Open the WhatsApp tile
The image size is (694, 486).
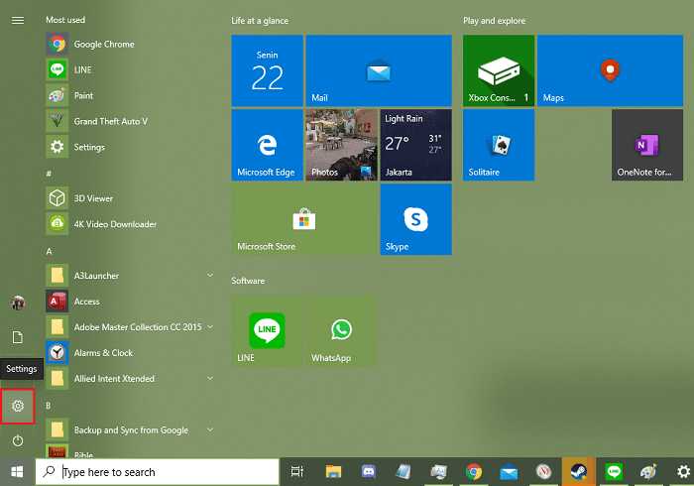click(342, 331)
